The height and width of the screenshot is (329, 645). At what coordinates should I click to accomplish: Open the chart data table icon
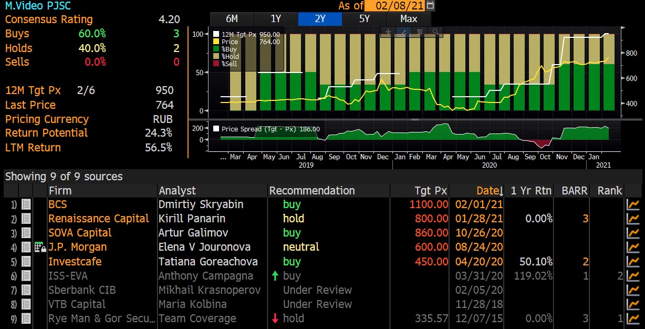(x=419, y=32)
